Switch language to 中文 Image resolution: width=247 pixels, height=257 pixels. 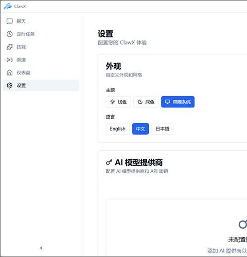140,129
